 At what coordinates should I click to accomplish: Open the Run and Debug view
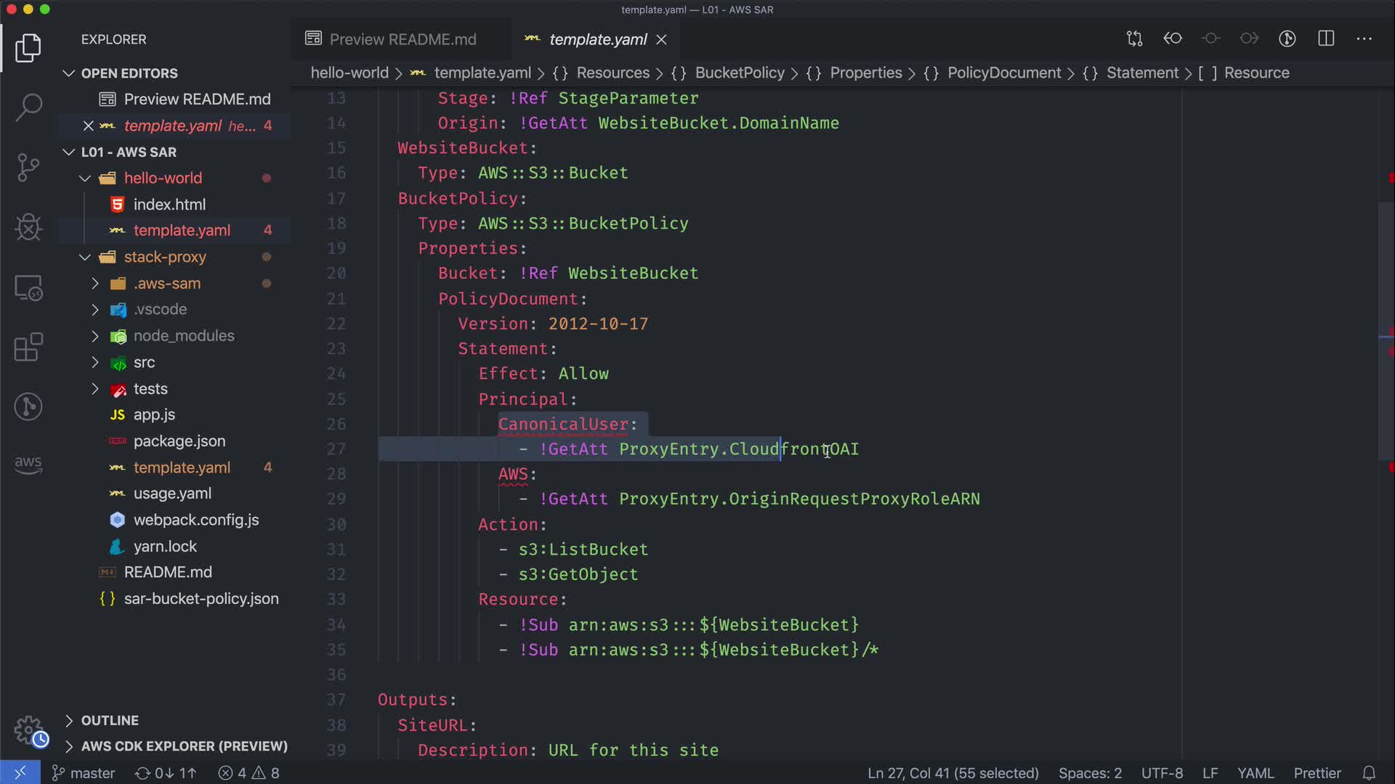[x=28, y=227]
